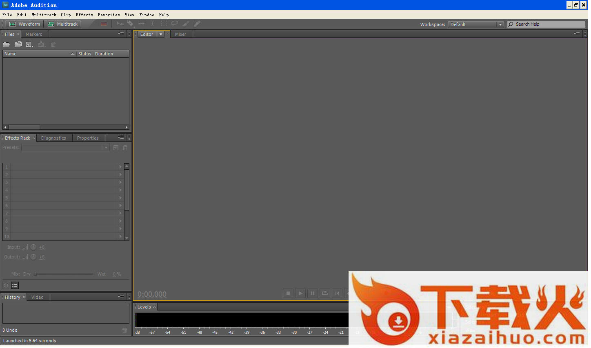Click the Stop transport button
Viewport: 591px width, 348px height.
(x=288, y=293)
